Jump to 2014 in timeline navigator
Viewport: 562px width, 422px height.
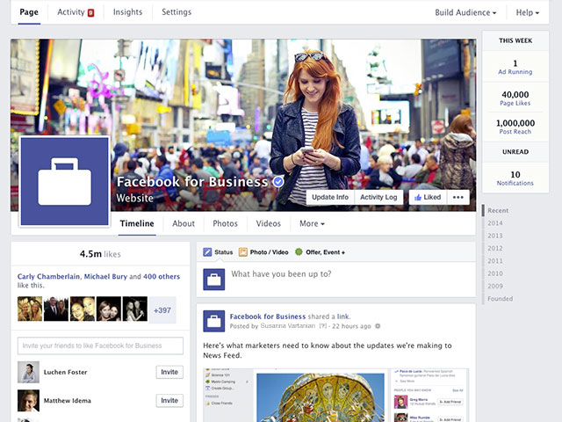pos(495,223)
